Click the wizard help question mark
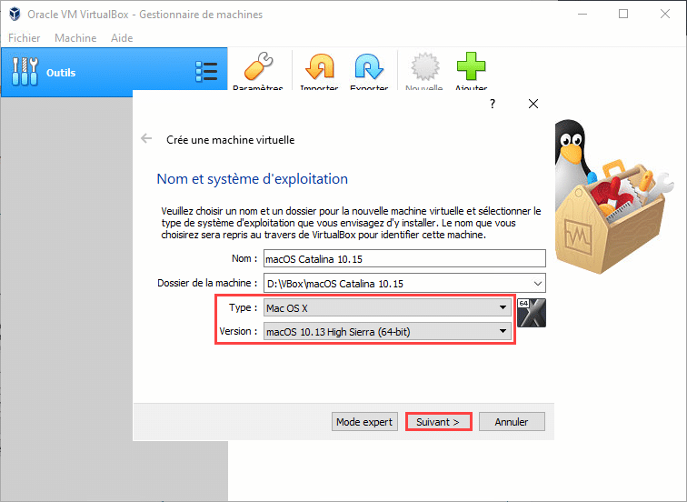 pyautogui.click(x=493, y=104)
